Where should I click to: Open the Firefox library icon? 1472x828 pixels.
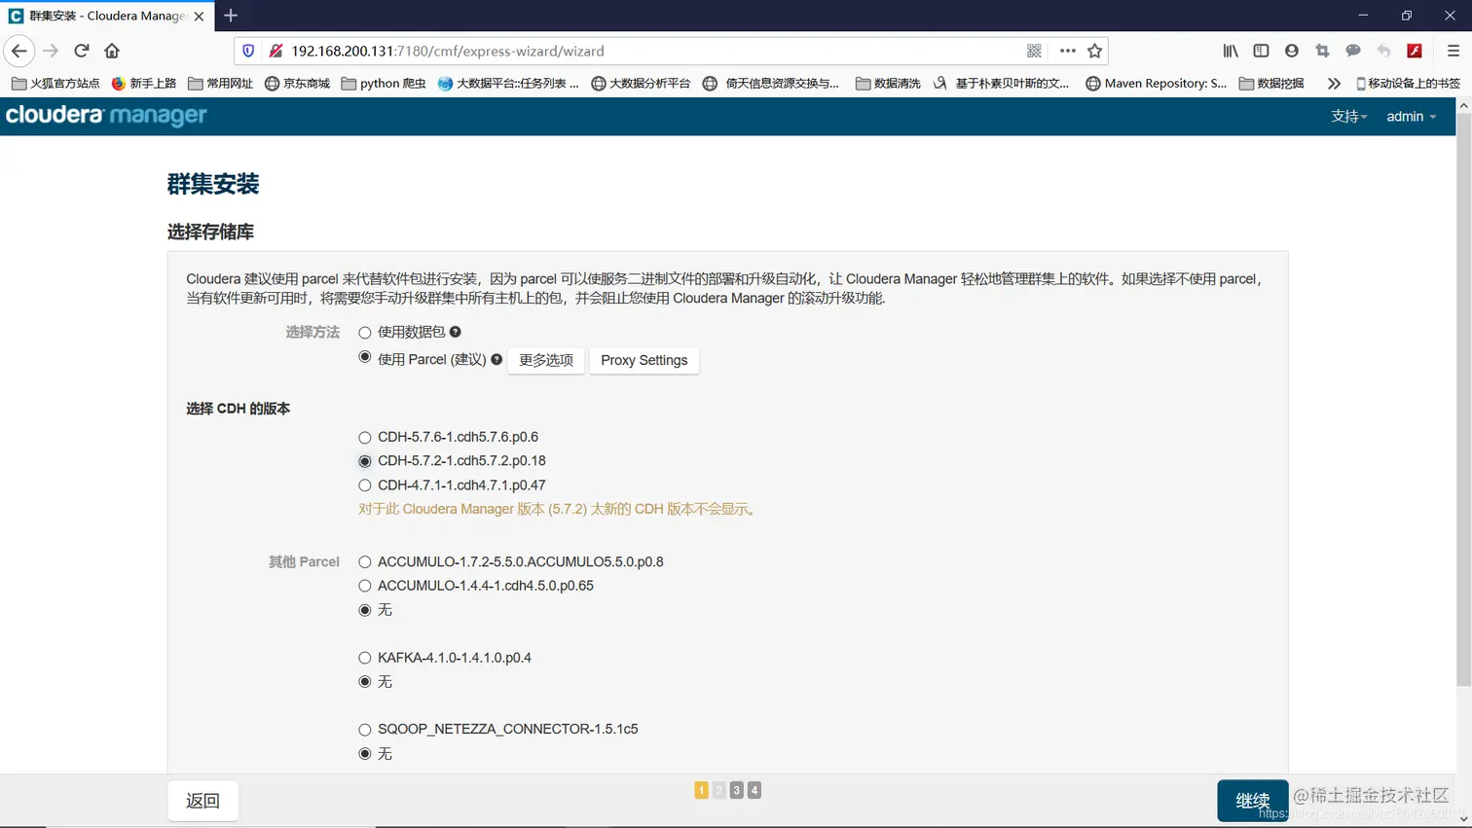(1231, 51)
